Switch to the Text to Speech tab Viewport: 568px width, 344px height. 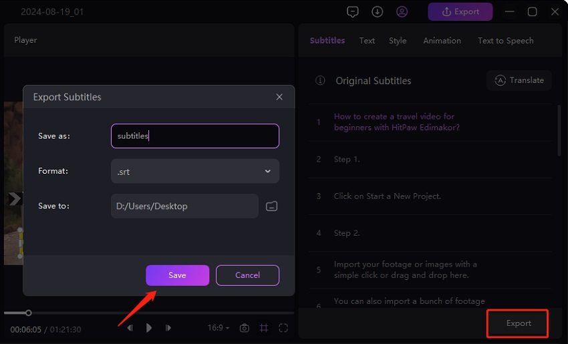tap(505, 41)
